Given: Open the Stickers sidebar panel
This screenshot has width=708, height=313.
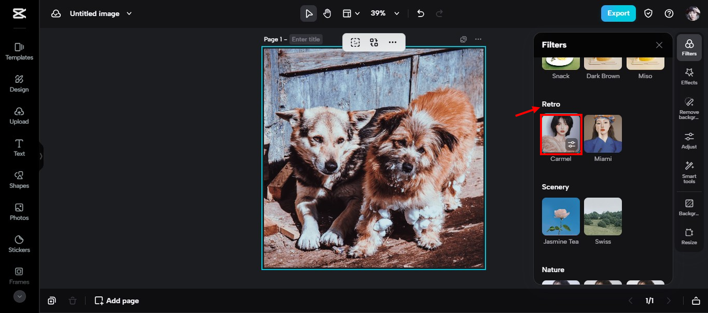Looking at the screenshot, I should click(19, 243).
